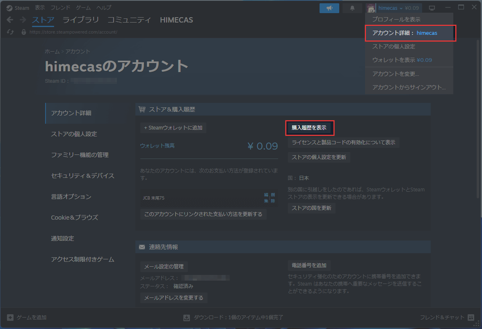482x329 pixels.
Task: Open downloads status text in bottom bar
Action: [238, 318]
